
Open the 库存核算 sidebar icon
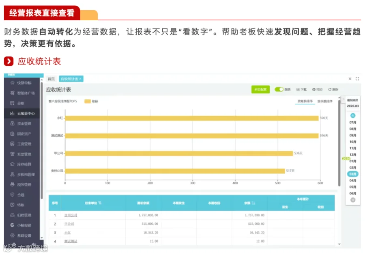coord(12,164)
